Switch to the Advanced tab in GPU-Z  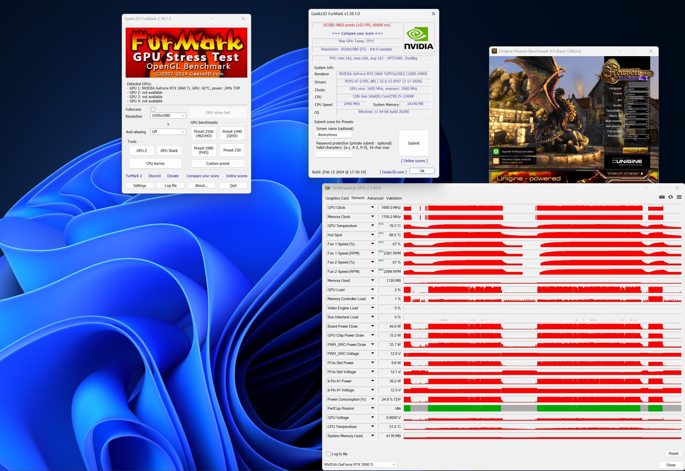[x=375, y=198]
